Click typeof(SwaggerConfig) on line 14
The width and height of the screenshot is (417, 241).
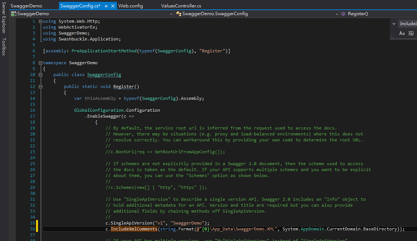coord(151,98)
